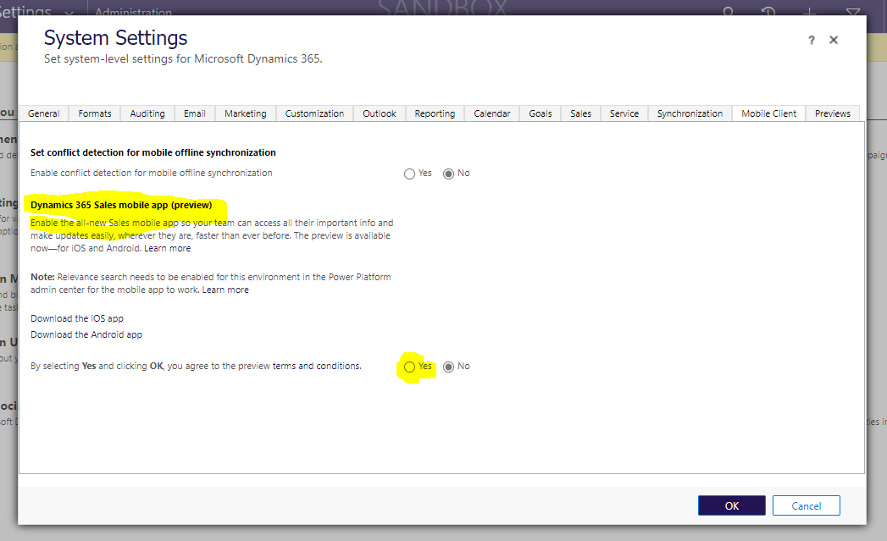Click the plus quick create icon
The height and width of the screenshot is (541, 887).
coord(810,12)
